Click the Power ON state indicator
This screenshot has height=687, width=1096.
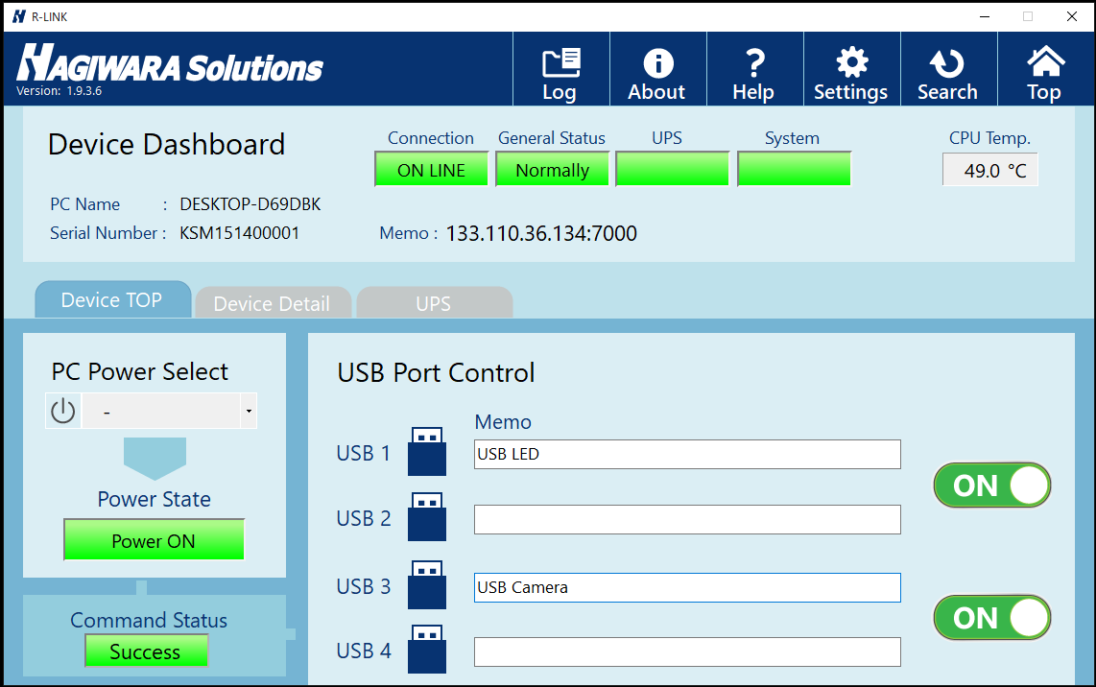pos(154,540)
